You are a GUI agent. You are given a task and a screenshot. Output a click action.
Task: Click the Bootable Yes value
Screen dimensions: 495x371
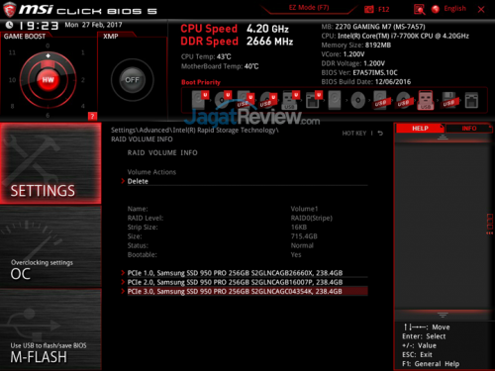[296, 254]
